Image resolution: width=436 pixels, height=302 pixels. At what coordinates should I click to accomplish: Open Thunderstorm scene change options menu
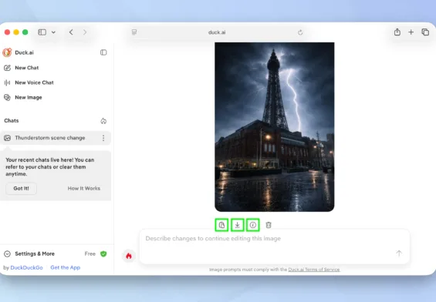(103, 138)
